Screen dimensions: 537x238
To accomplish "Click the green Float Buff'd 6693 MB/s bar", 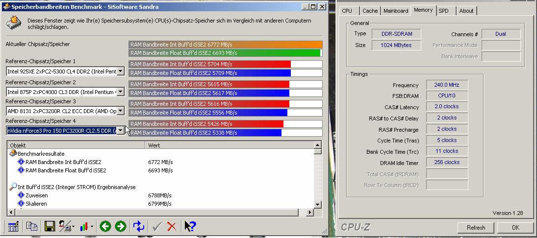I will (x=225, y=53).
